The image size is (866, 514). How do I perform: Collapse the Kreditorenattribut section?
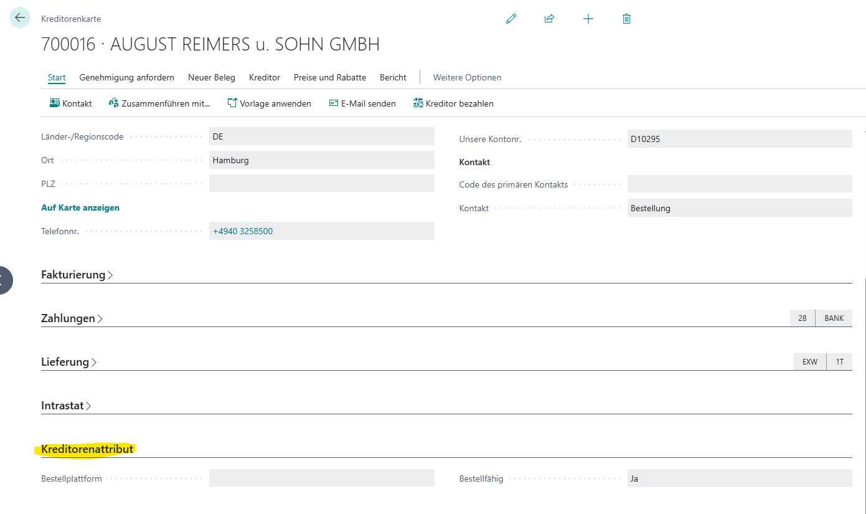pos(87,449)
